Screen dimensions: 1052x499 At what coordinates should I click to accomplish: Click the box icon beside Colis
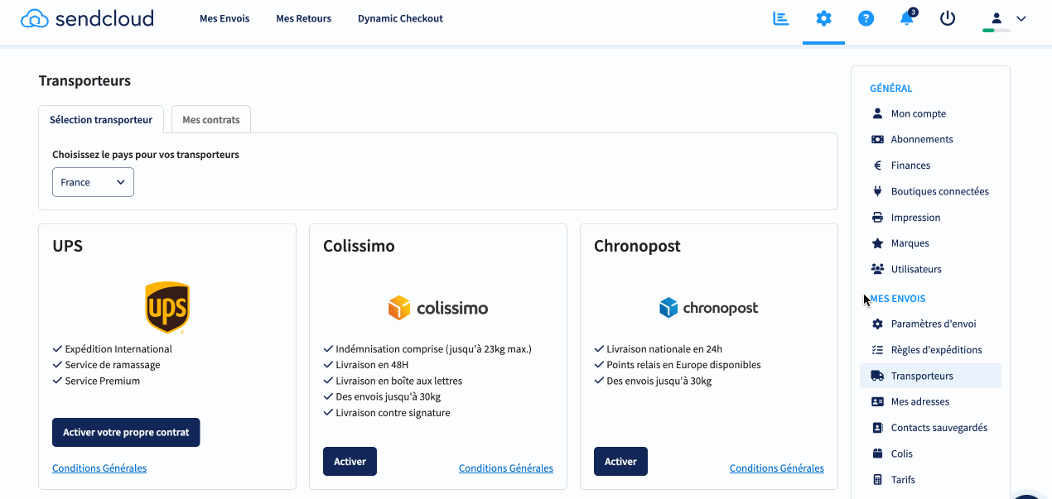coord(878,453)
